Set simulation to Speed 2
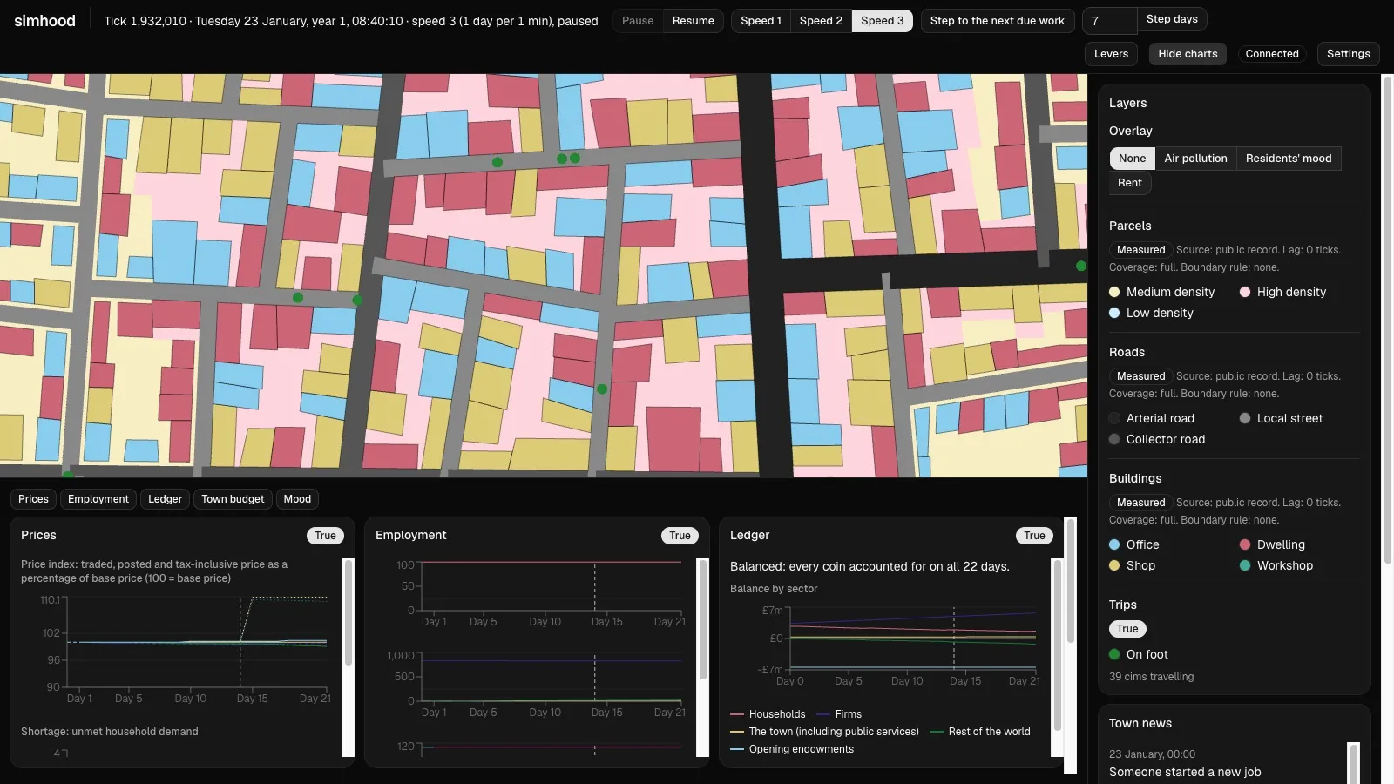 (x=821, y=21)
